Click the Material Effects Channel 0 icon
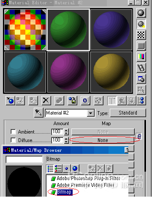 [x=85, y=101]
